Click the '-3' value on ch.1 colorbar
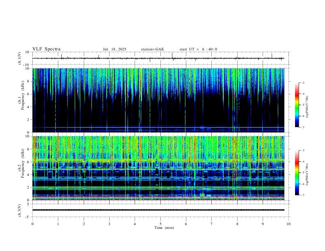Viewport: 325px width, 251px height. click(302, 83)
